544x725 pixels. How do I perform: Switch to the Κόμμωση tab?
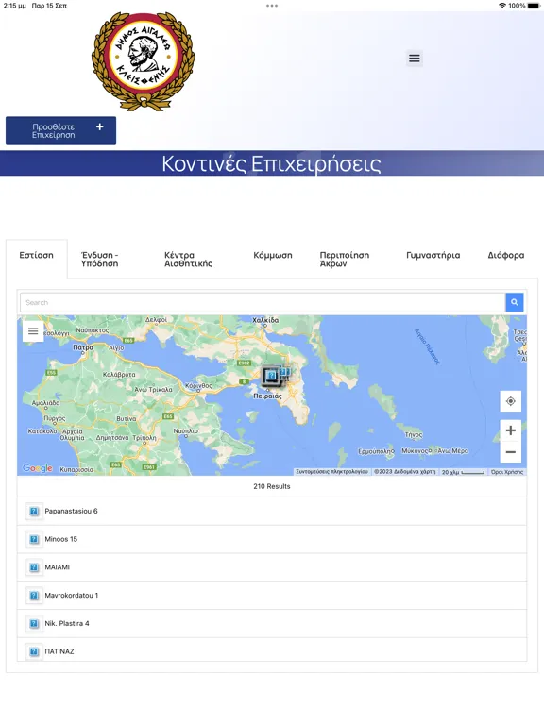click(x=272, y=255)
